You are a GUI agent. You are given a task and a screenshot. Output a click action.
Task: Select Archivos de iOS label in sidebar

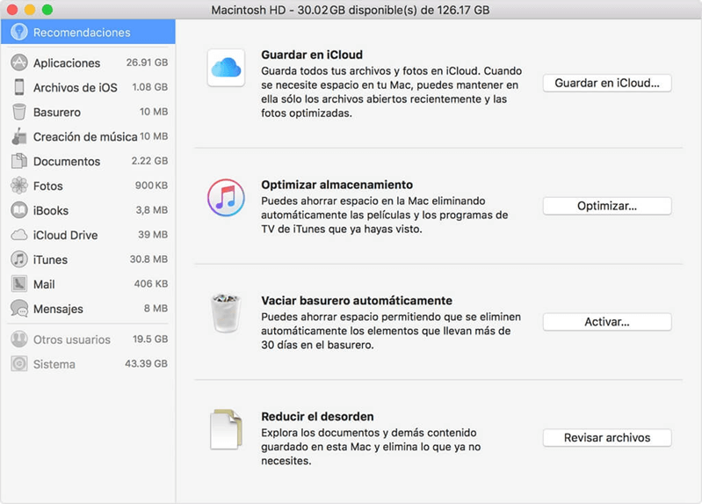coord(76,87)
